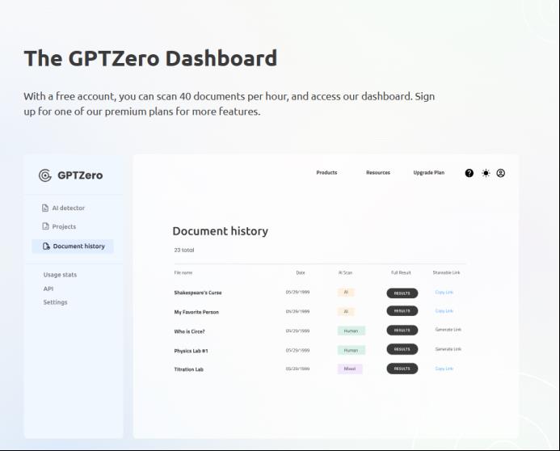The width and height of the screenshot is (560, 451).
Task: Select file name Who is Circe?
Action: (189, 331)
